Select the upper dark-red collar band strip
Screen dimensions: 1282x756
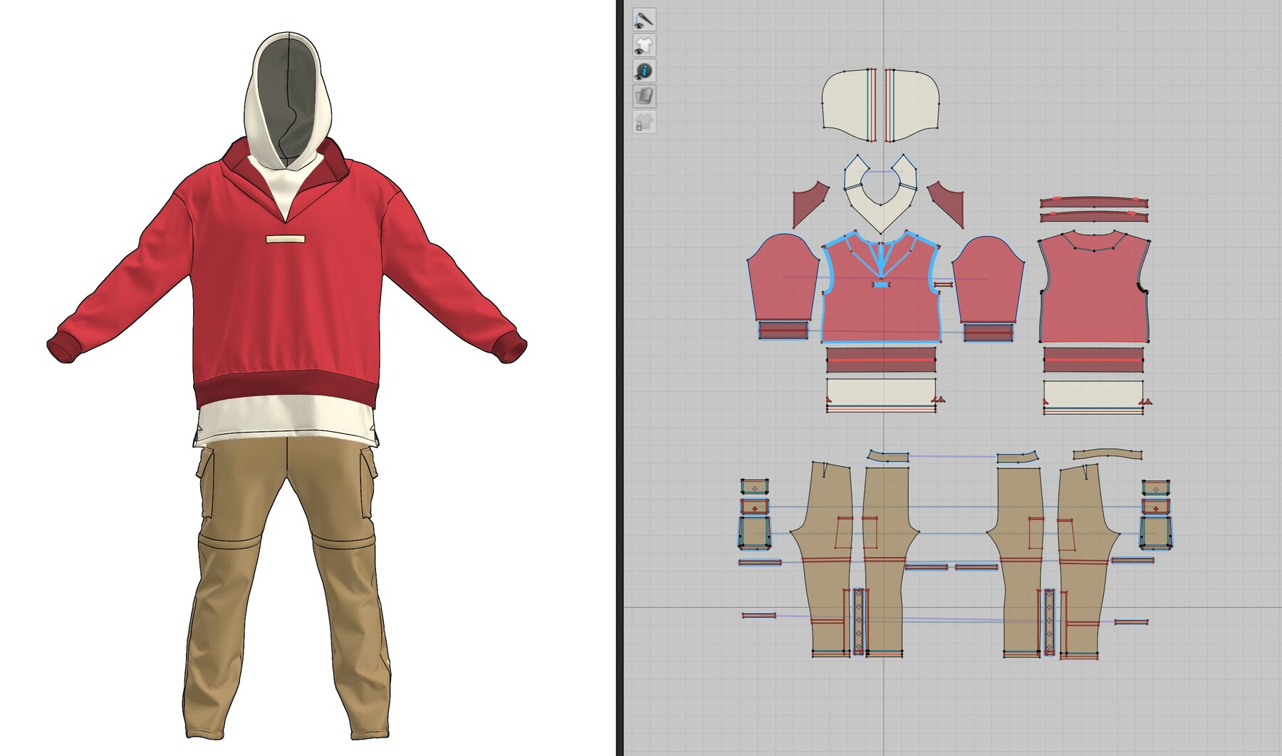(x=1094, y=202)
